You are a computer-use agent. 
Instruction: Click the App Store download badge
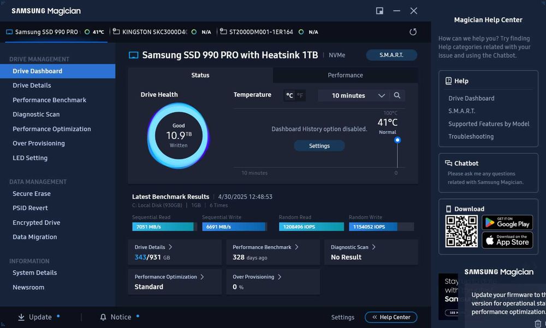click(507, 240)
